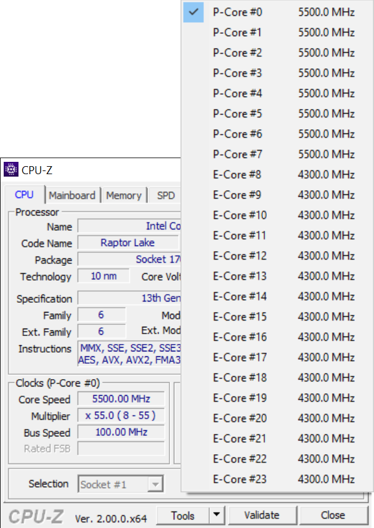
Task: Click the Ver. 2.00.0.x64 version text
Action: (111, 519)
